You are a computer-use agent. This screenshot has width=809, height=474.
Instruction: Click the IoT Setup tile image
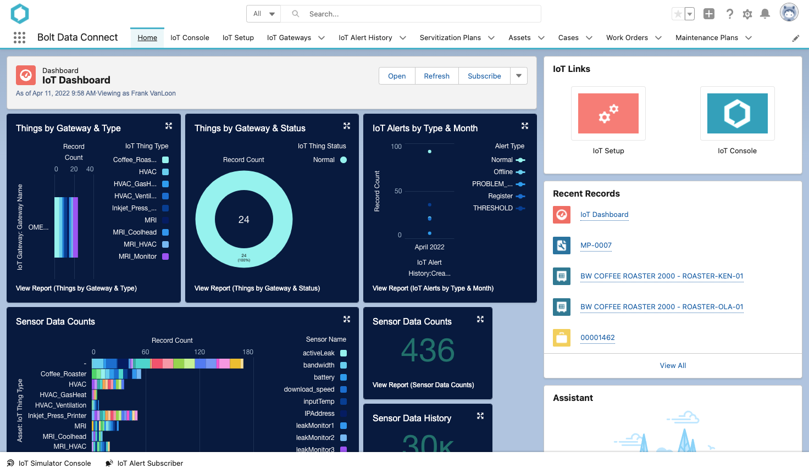(x=608, y=113)
